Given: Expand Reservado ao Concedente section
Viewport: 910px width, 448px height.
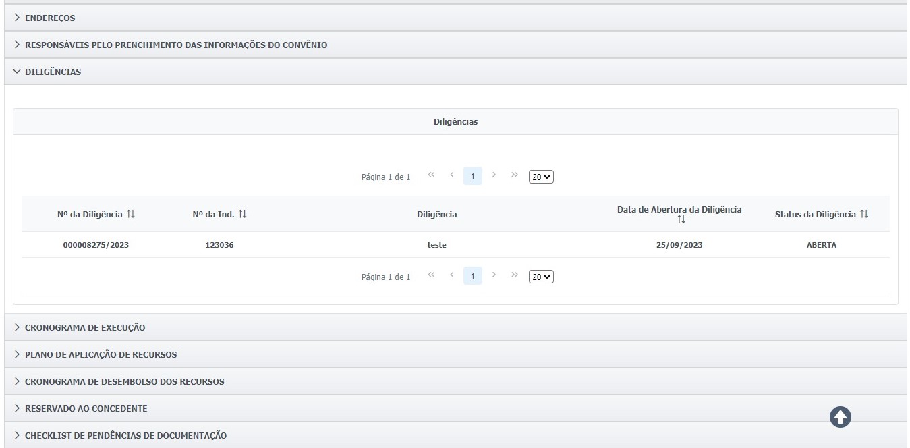Looking at the screenshot, I should (x=86, y=408).
